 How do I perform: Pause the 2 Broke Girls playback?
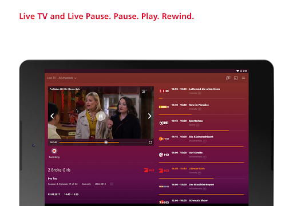101,116
